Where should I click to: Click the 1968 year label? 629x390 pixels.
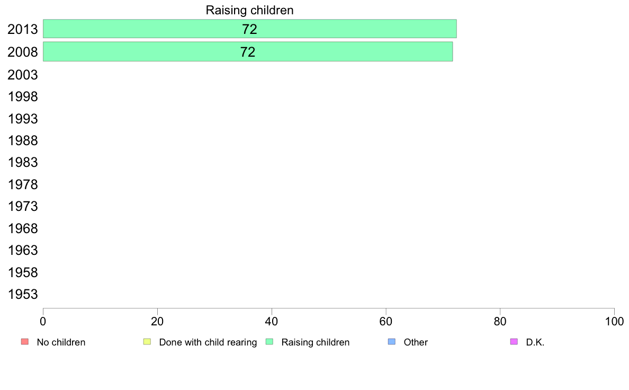[22, 228]
